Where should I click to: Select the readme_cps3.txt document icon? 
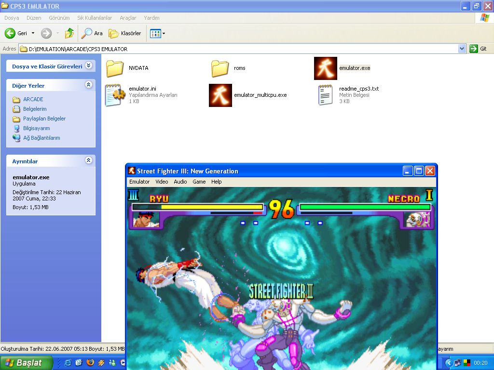click(326, 95)
